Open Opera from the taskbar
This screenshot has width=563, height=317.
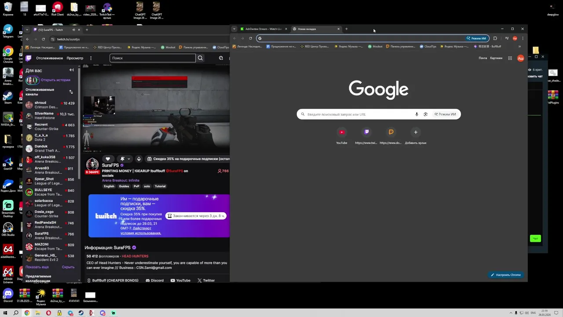pyautogui.click(x=48, y=313)
